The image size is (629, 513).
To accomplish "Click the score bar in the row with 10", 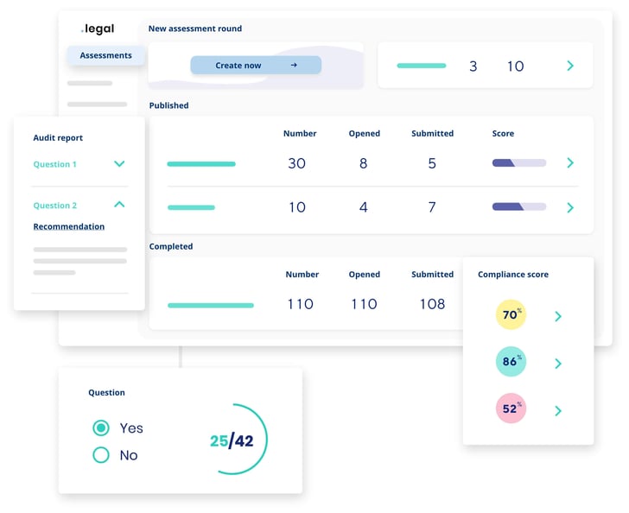I will pos(518,207).
